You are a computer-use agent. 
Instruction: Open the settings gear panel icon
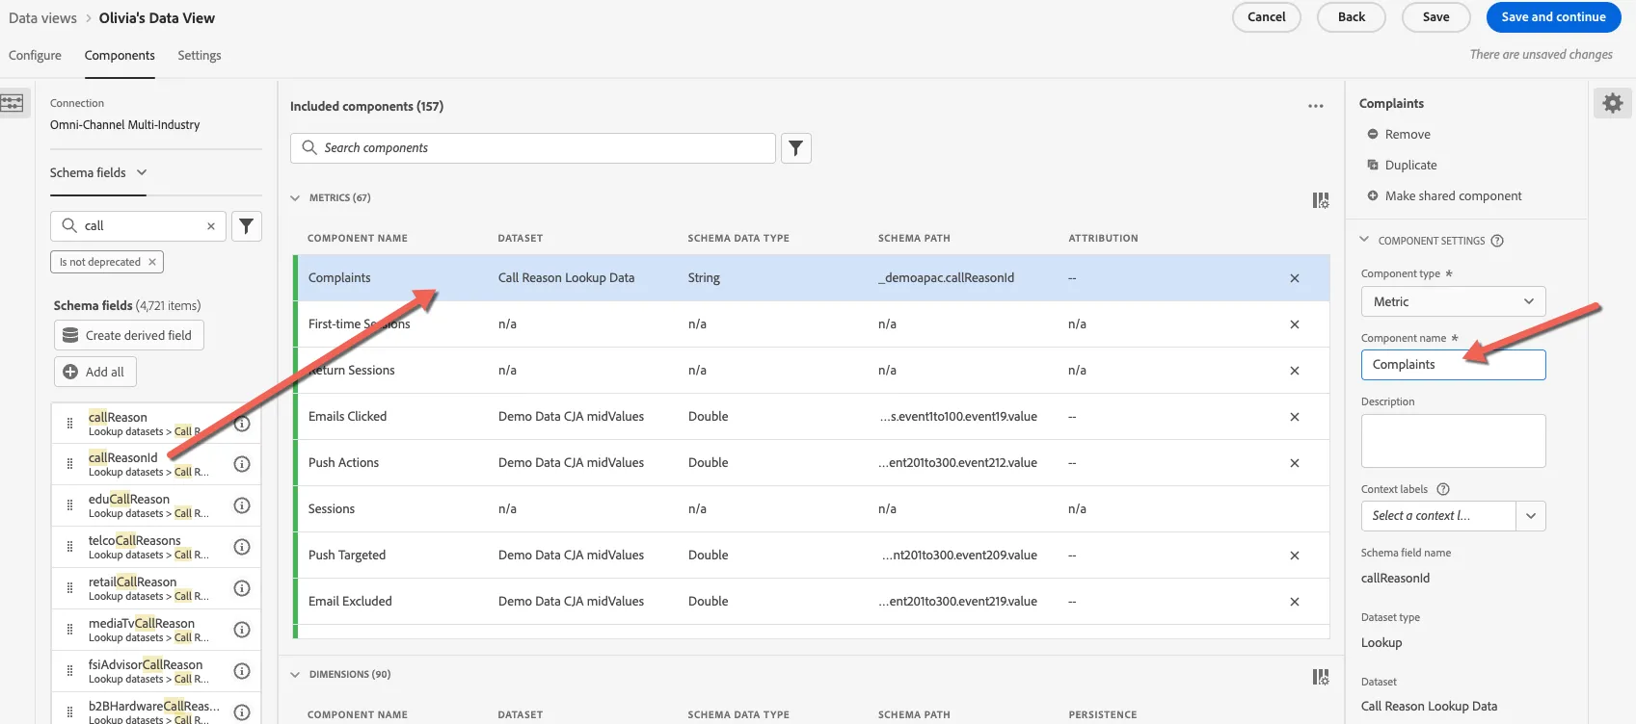pos(1613,103)
